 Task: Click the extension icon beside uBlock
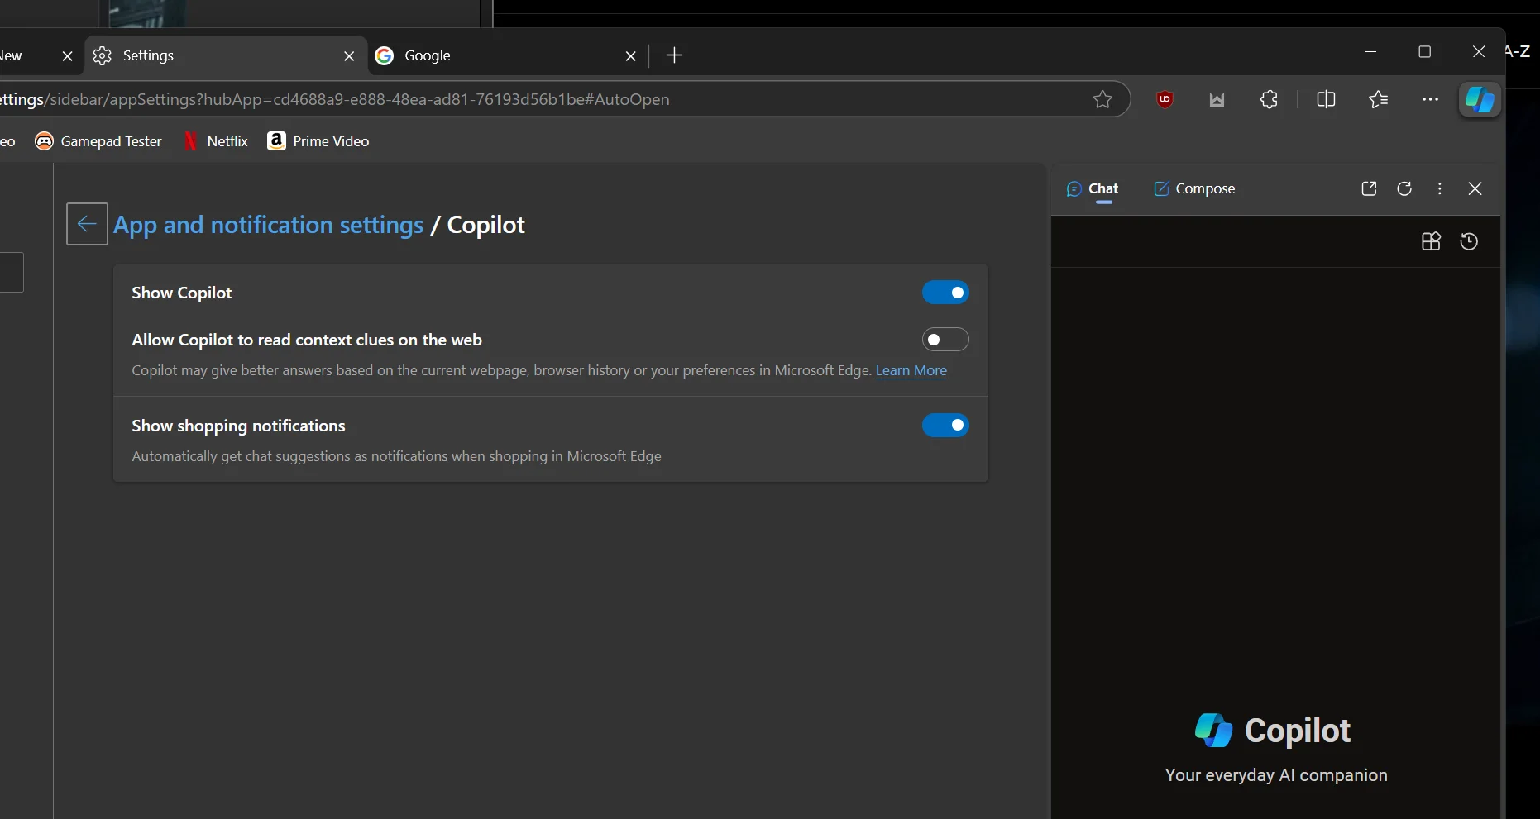click(1217, 100)
